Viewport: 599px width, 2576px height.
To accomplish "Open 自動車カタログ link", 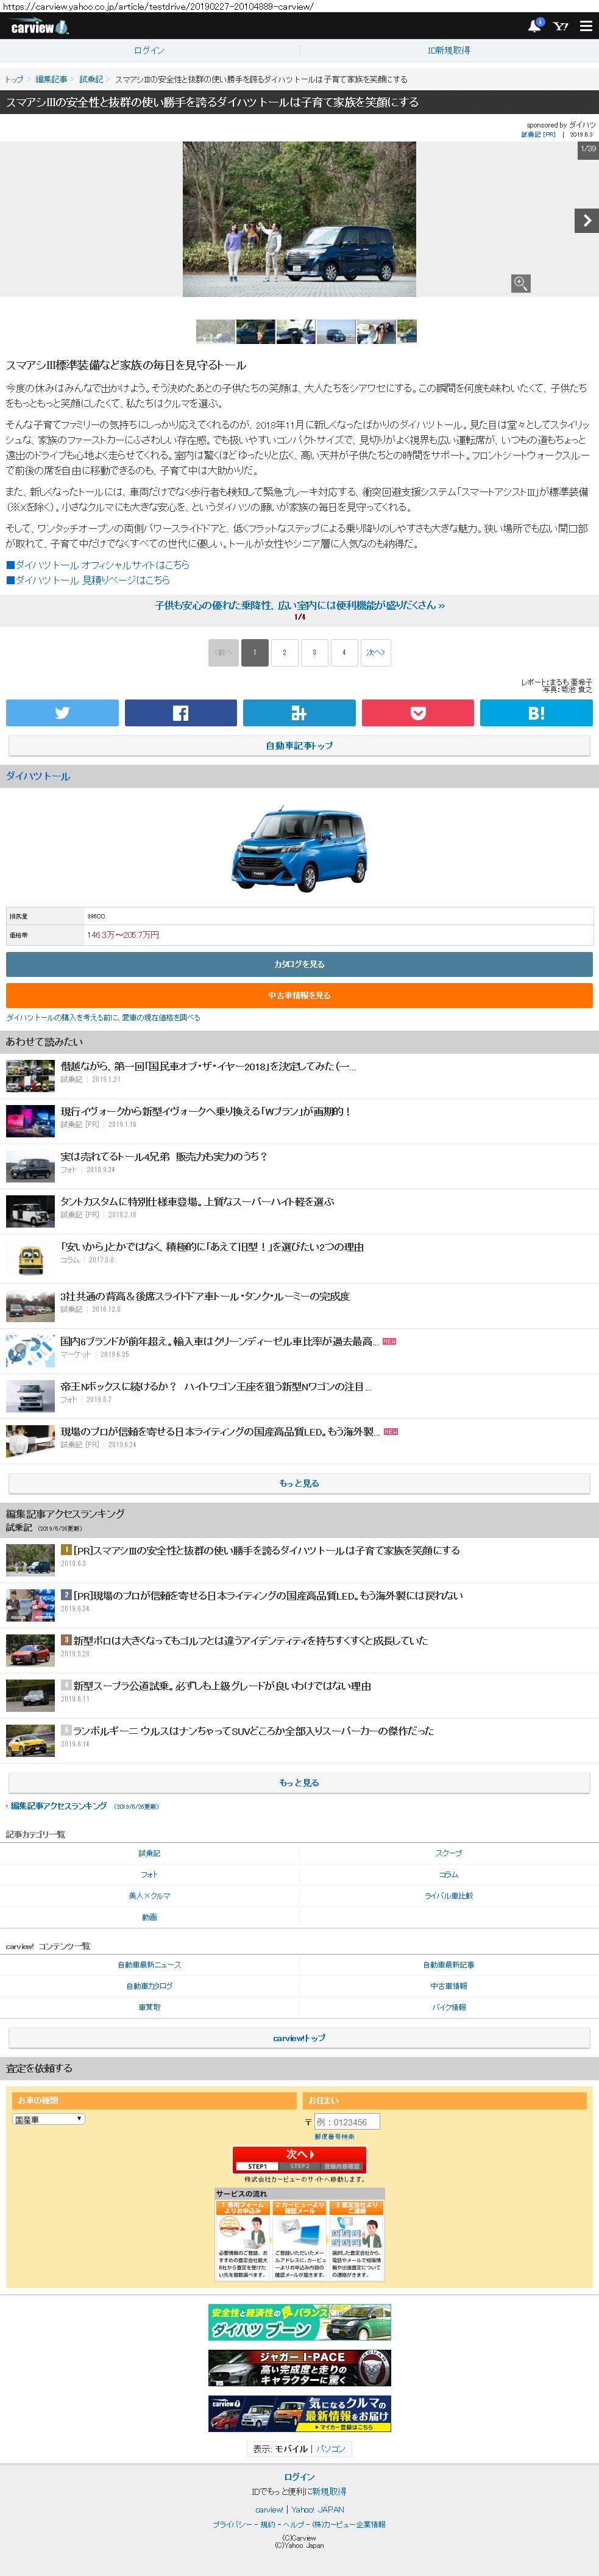I will coord(149,1985).
